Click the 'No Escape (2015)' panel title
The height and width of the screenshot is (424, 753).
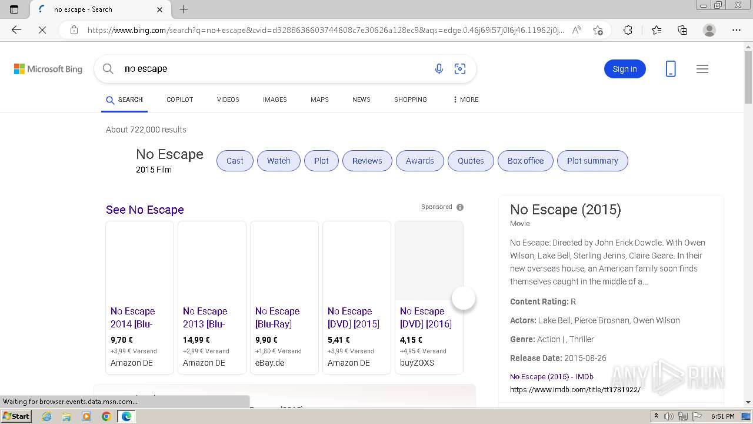click(x=565, y=210)
